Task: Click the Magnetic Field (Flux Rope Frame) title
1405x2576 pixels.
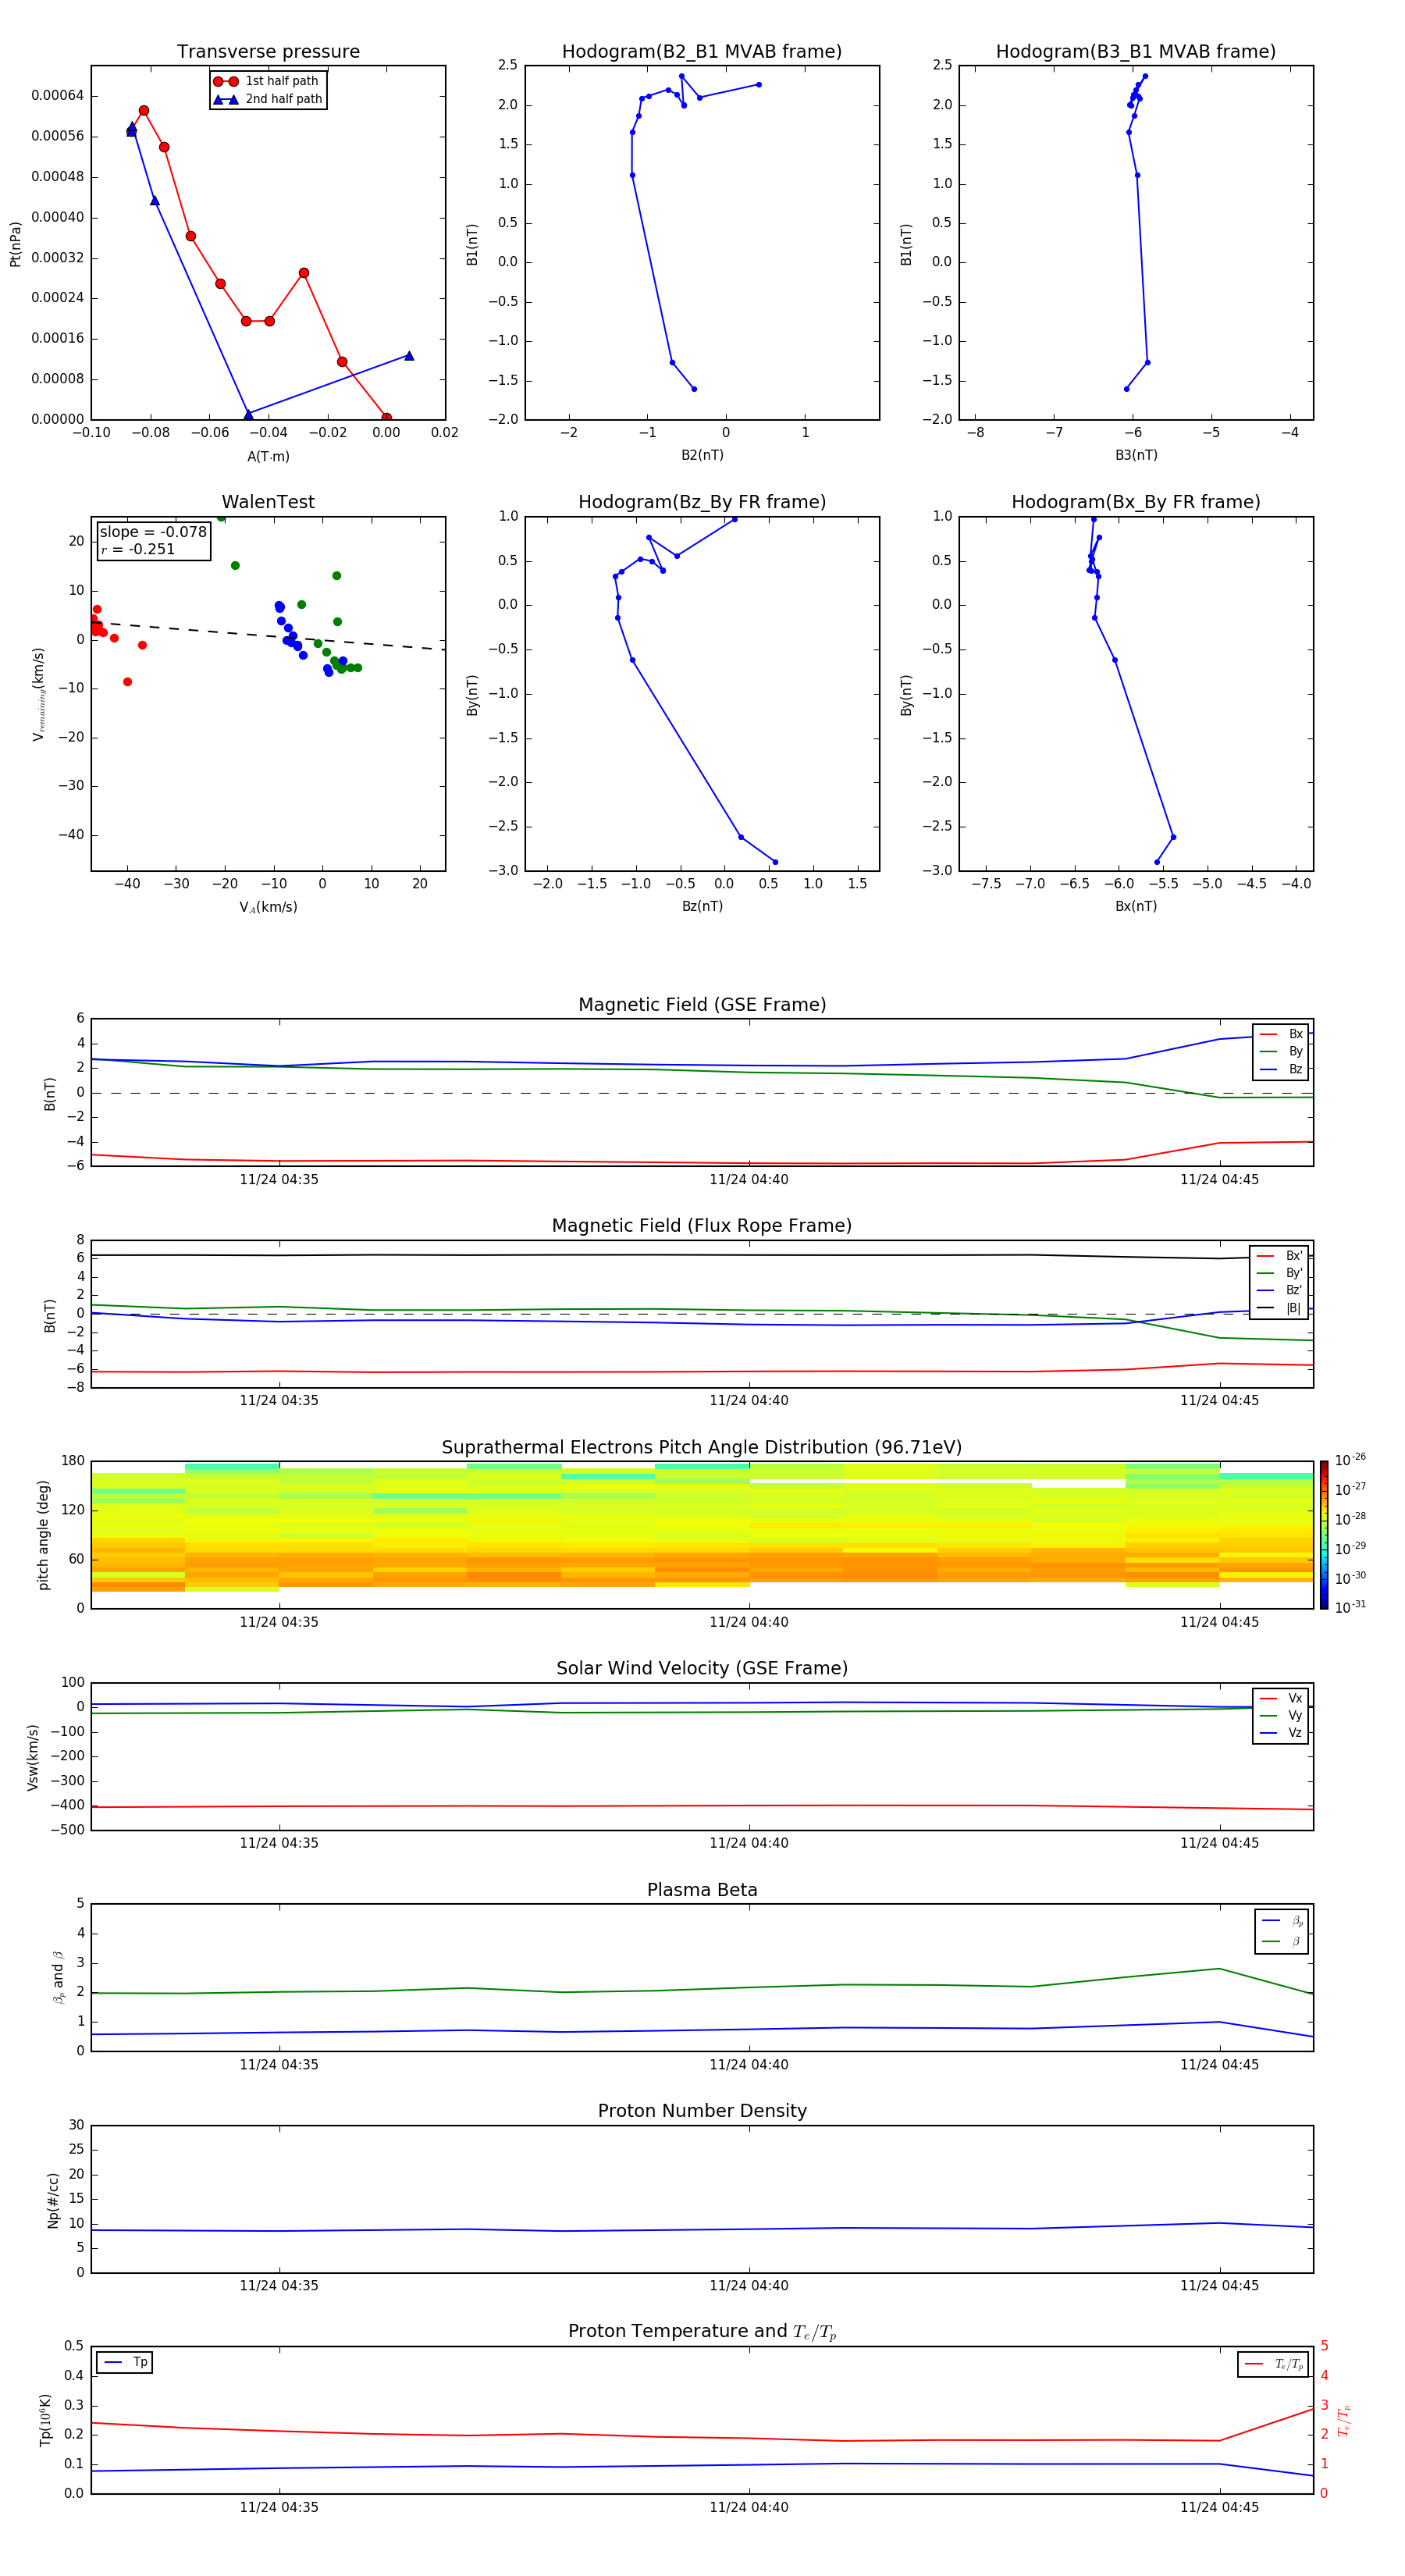Action: [x=702, y=1225]
